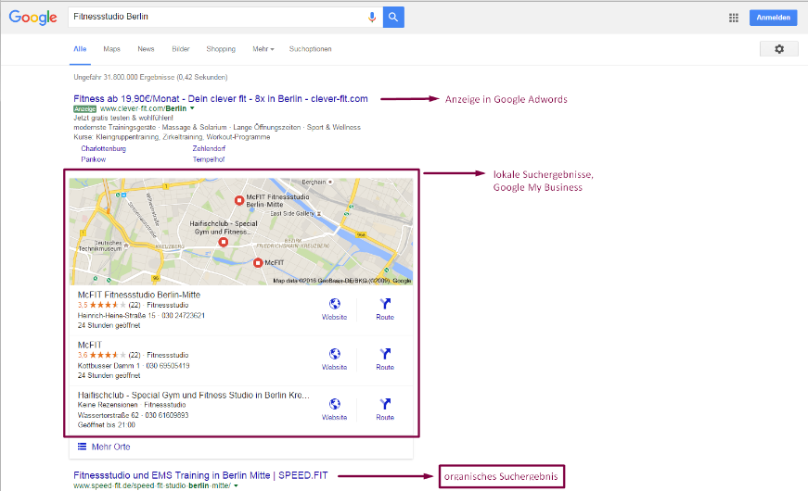Expand Mehr dropdown in search tabs

click(263, 49)
